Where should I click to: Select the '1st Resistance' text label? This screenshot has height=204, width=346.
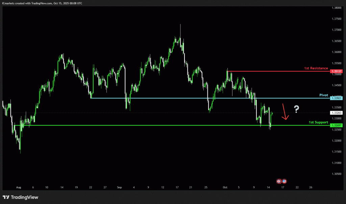(316, 68)
